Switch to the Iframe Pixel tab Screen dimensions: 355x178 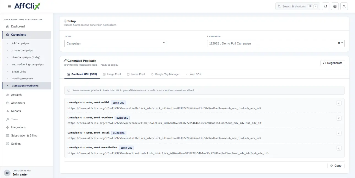136,74
